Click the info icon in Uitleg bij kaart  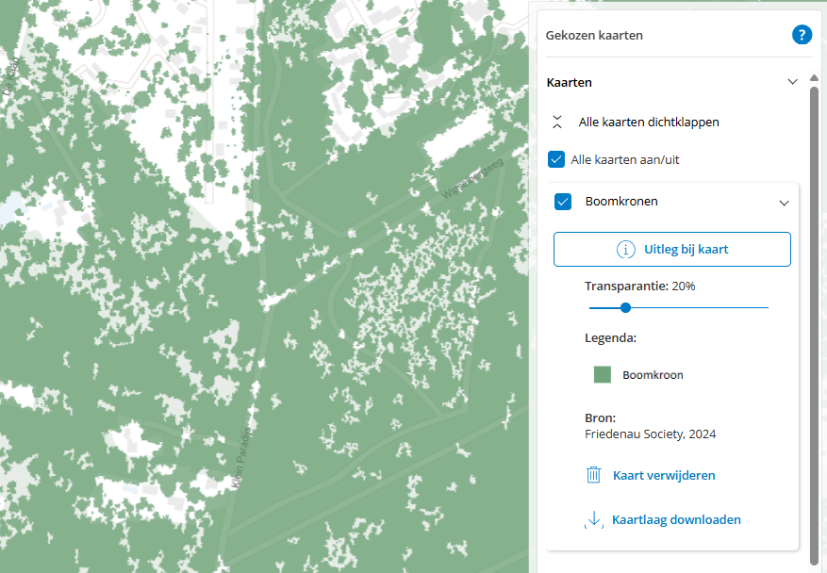click(x=625, y=250)
